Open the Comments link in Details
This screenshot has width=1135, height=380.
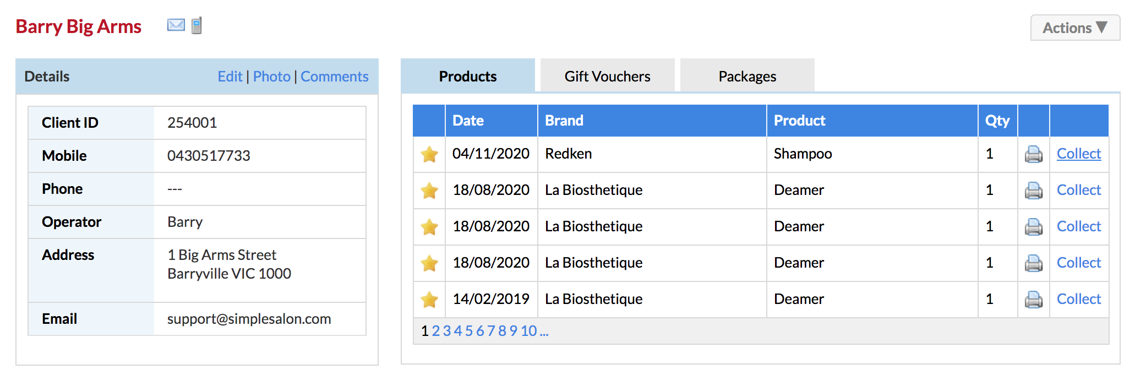[335, 77]
